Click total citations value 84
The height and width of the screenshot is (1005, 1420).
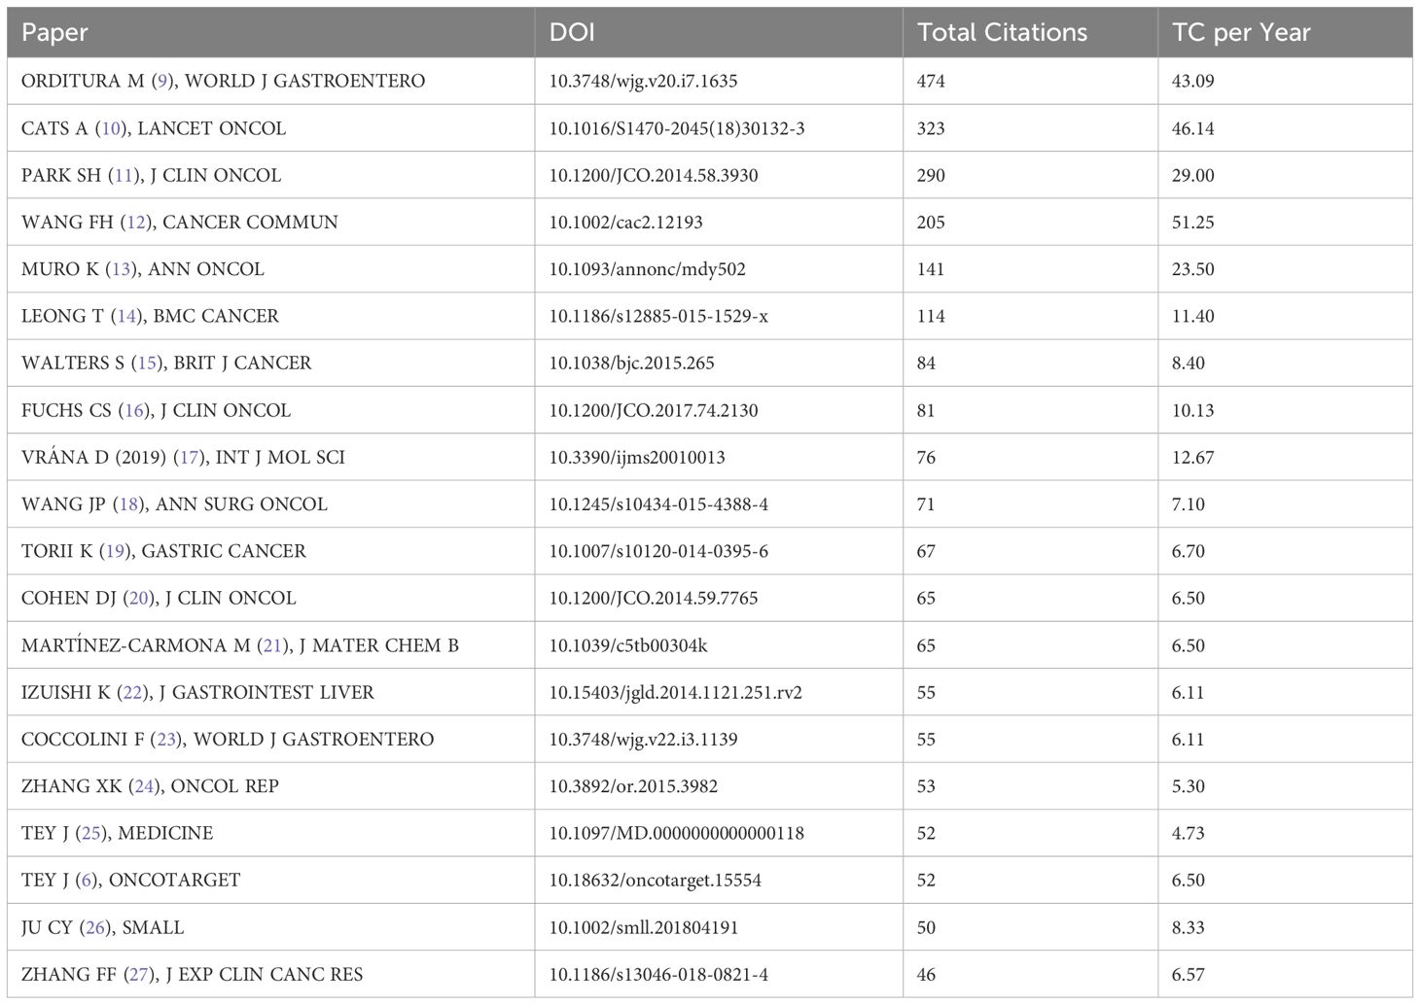(x=926, y=363)
